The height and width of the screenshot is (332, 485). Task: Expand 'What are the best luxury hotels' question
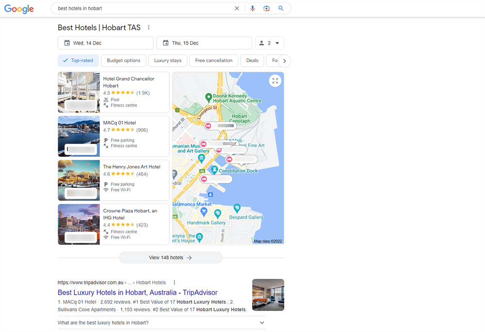pos(162,323)
